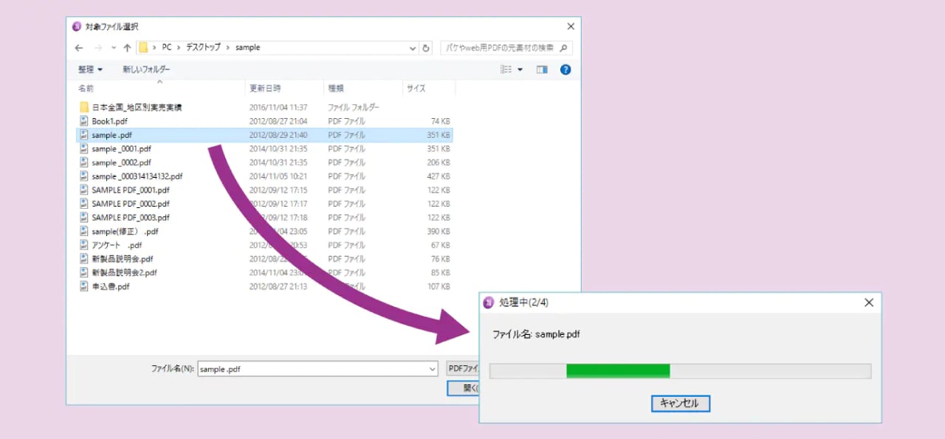
Task: Click the view layout icon
Action: (506, 69)
